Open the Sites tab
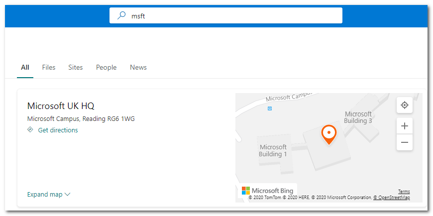Image resolution: width=433 pixels, height=216 pixels. [x=76, y=67]
